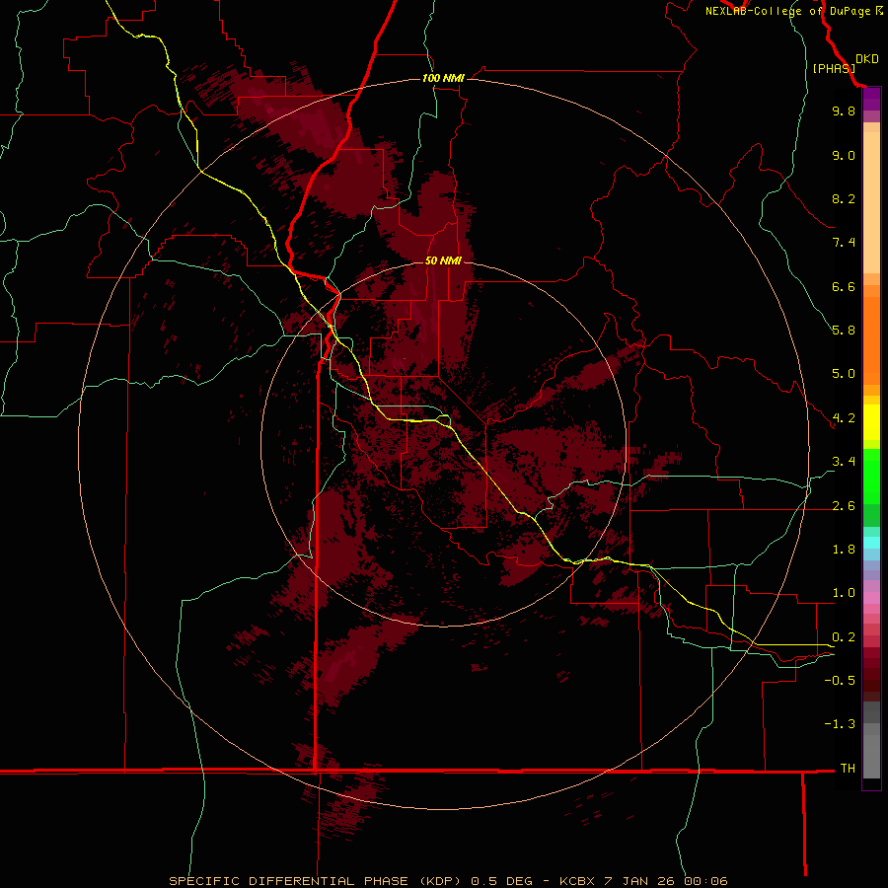Viewport: 888px width, 888px height.
Task: Click the TH threshold label
Action: pyautogui.click(x=848, y=769)
